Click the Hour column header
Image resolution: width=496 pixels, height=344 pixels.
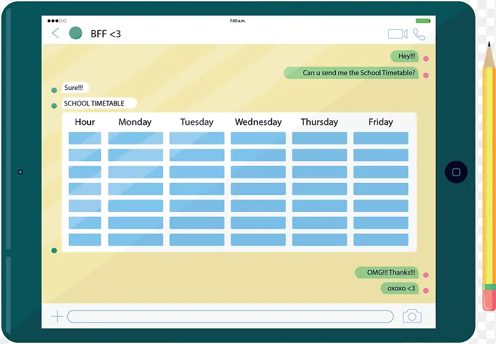(x=85, y=122)
